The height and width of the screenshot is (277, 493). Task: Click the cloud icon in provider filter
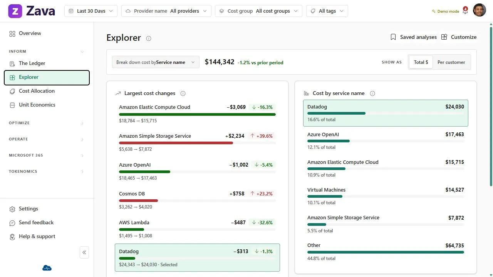click(x=128, y=11)
